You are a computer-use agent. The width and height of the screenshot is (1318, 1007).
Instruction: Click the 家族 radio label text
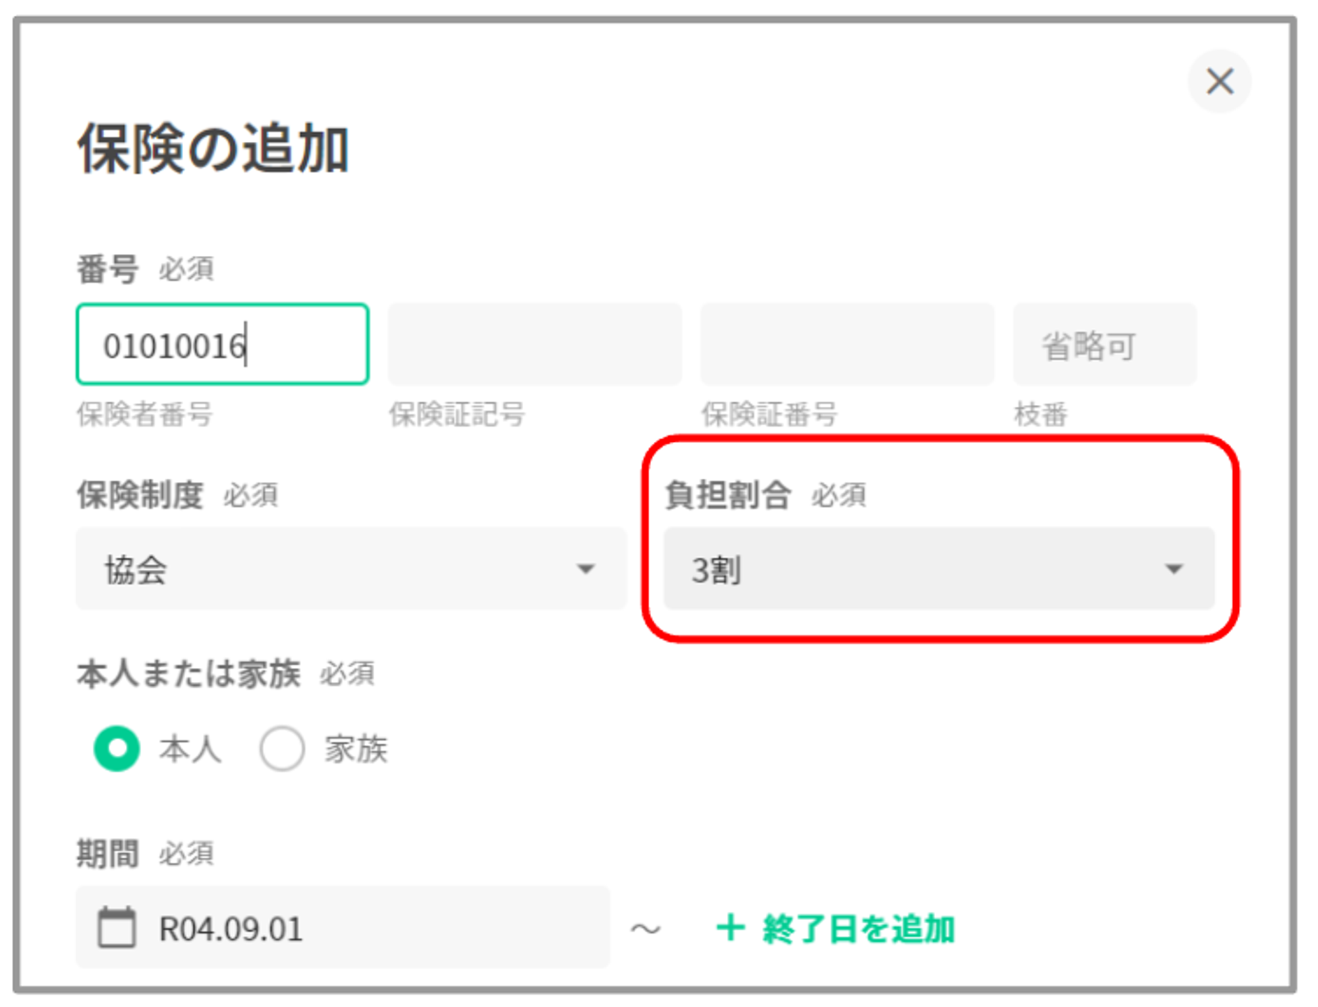(356, 750)
